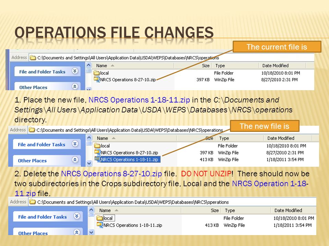The image size is (329, 246).
Task: Click 413 KB size cell in middle window
Action: click(206, 160)
